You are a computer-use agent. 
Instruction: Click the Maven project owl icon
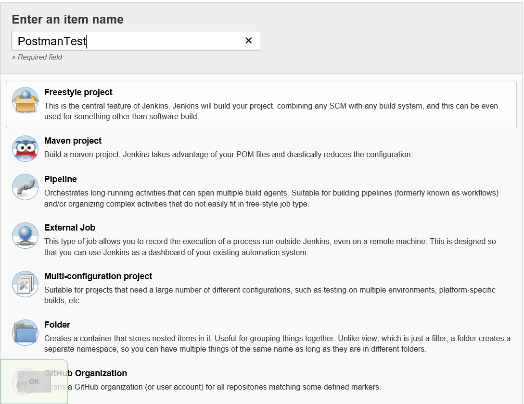coord(25,148)
